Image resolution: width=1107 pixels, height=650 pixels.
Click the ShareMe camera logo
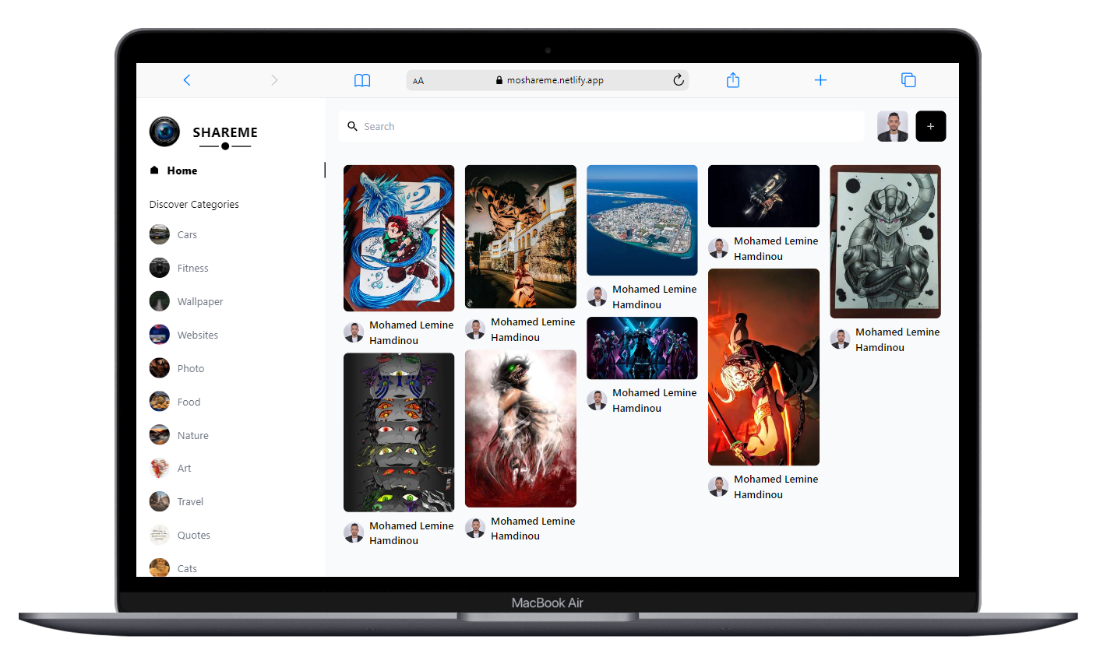(164, 132)
